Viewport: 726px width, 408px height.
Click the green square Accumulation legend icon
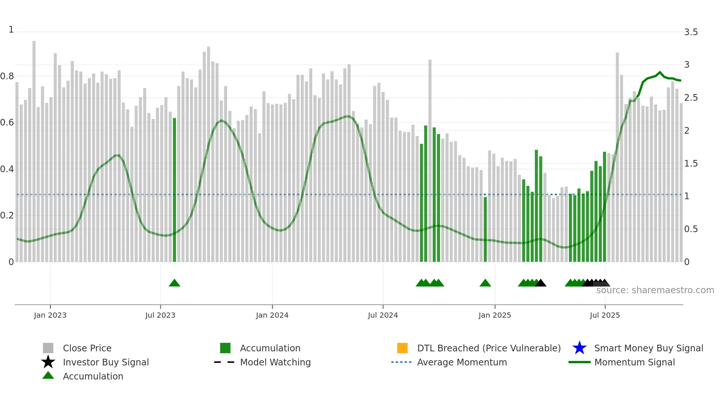tap(225, 348)
